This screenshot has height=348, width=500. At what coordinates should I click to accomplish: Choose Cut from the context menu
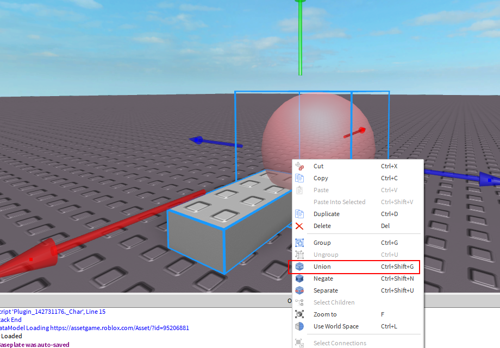click(358, 166)
